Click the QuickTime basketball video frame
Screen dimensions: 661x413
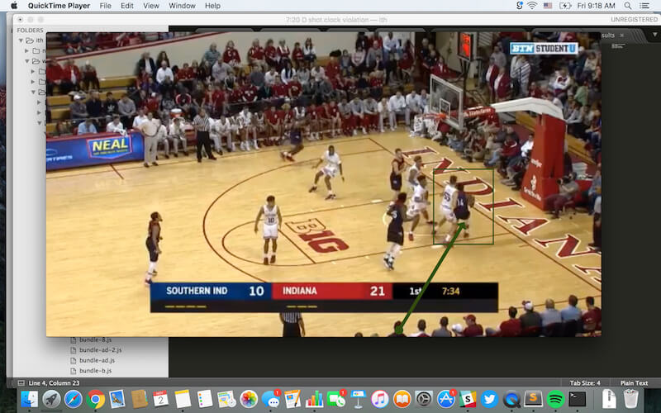[323, 184]
